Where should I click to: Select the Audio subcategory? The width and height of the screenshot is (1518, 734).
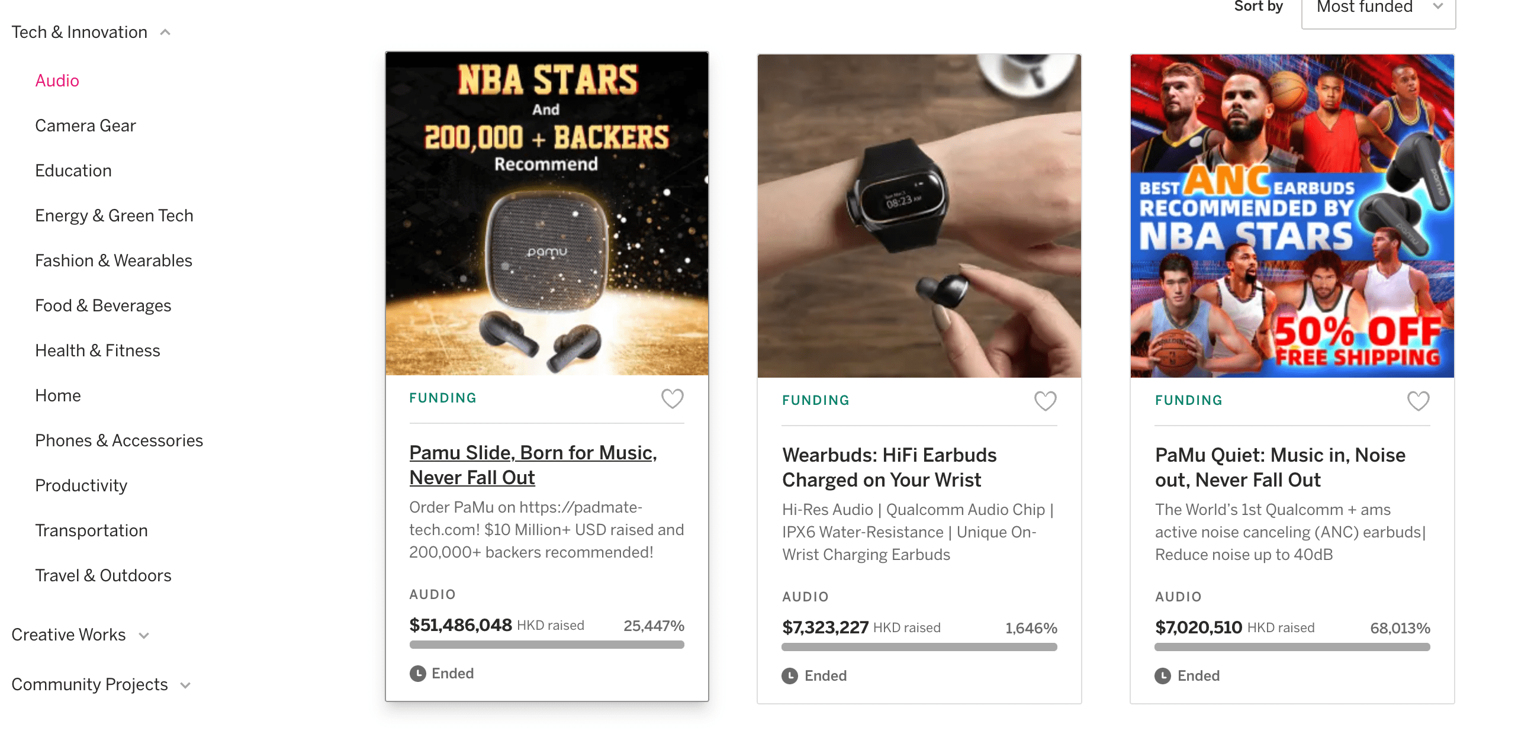click(57, 81)
